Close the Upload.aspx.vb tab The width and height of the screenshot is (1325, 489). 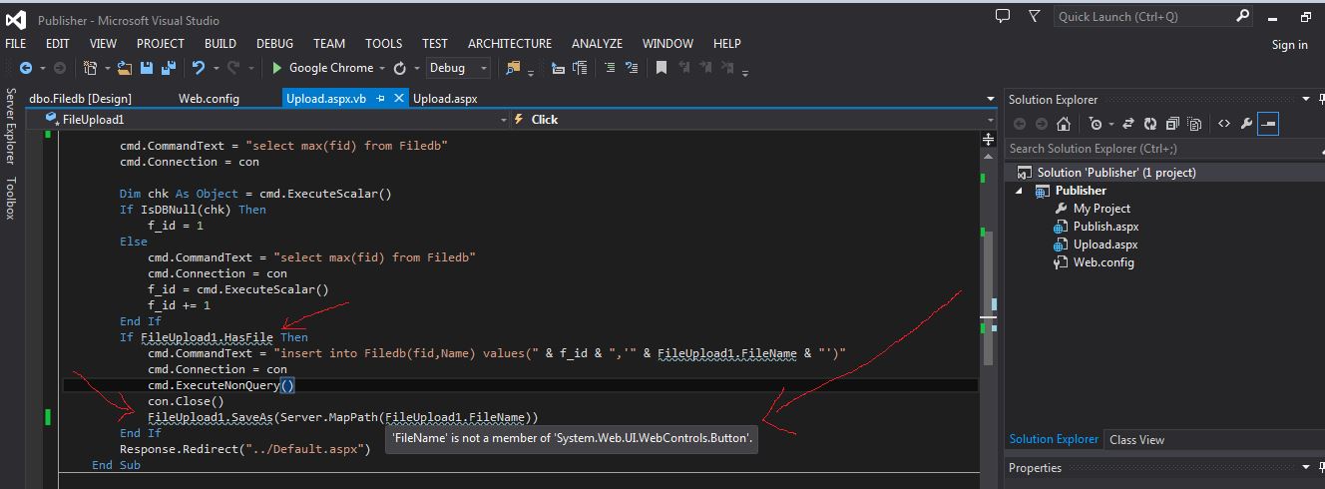click(x=398, y=98)
